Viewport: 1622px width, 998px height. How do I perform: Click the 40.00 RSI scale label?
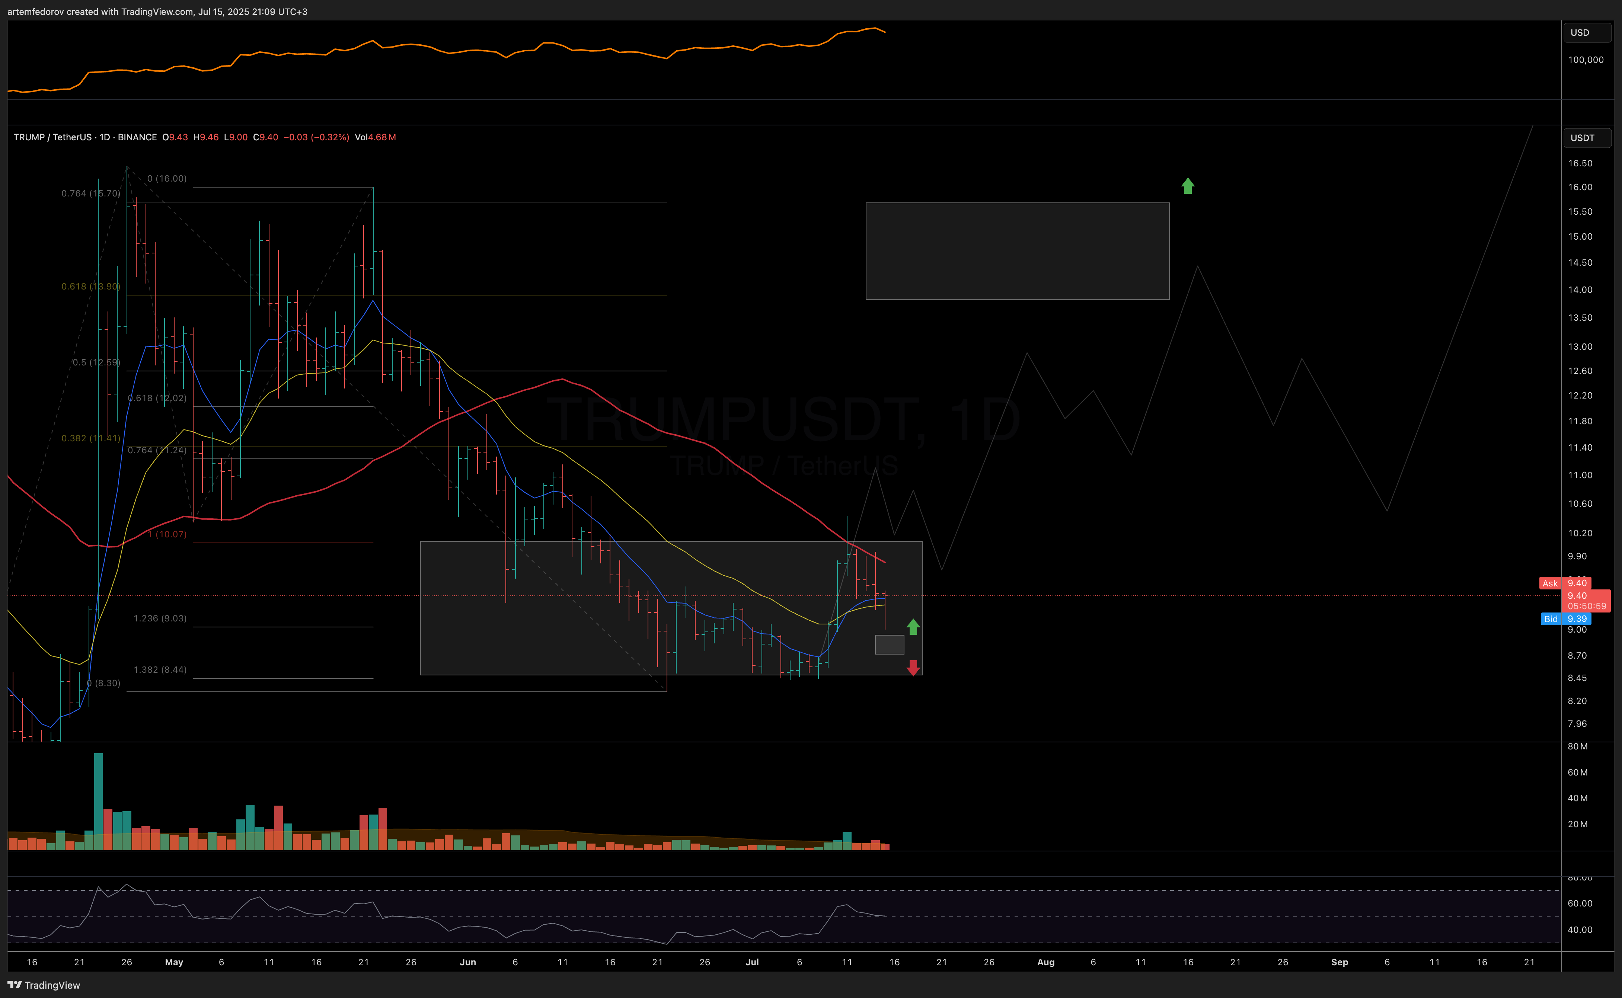pyautogui.click(x=1580, y=930)
